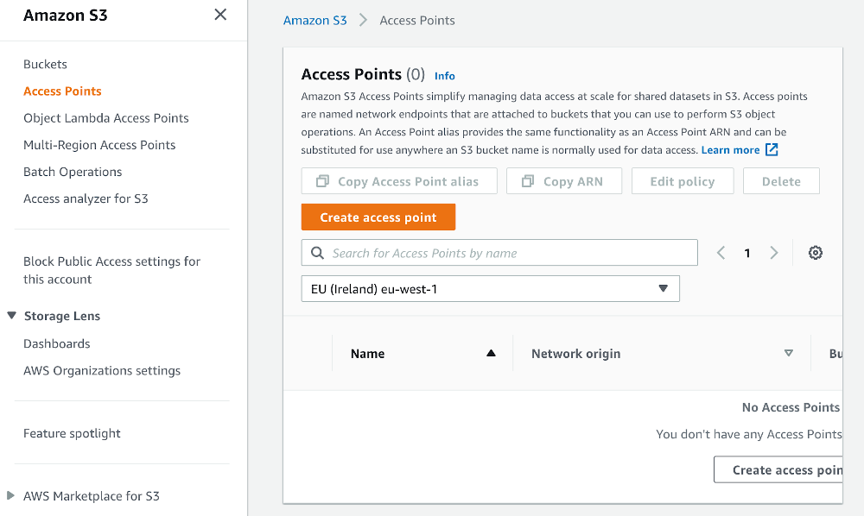Open Buckets in the sidebar
Screen dimensions: 864x516
45,64
